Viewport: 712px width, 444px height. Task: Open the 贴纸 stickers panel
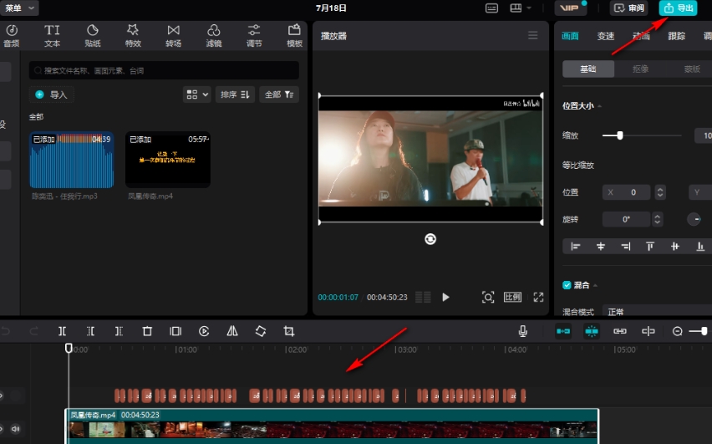click(92, 35)
